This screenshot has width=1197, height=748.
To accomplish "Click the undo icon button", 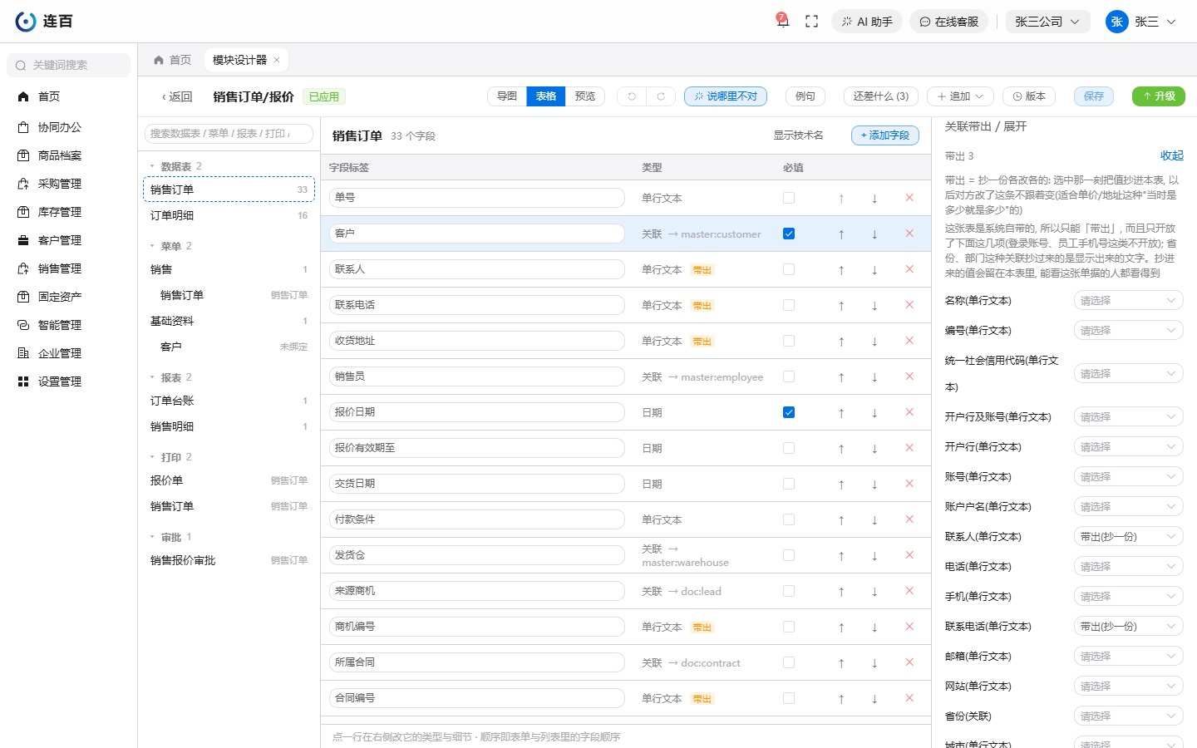I will [632, 96].
